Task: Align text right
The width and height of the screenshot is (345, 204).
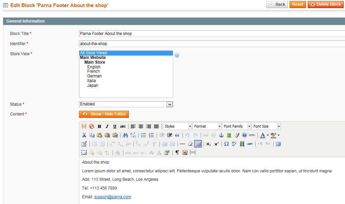Action: coord(149,126)
